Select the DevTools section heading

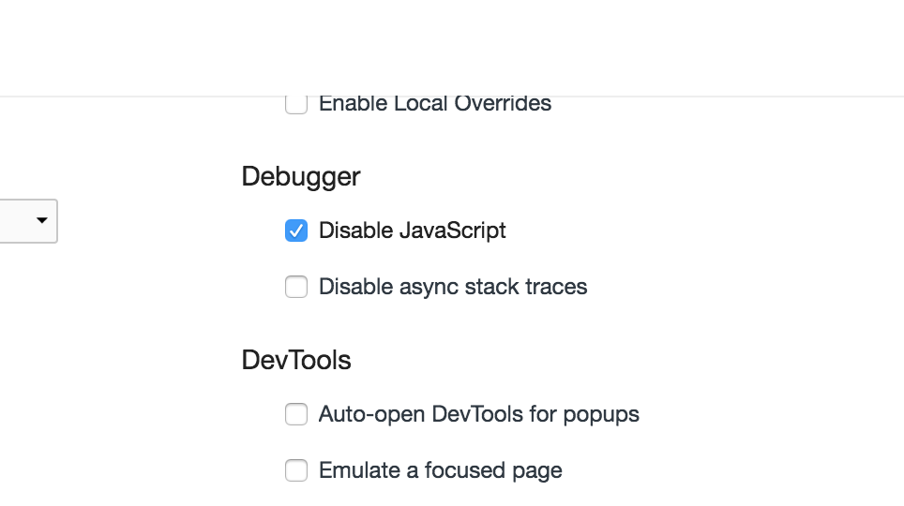(x=296, y=360)
